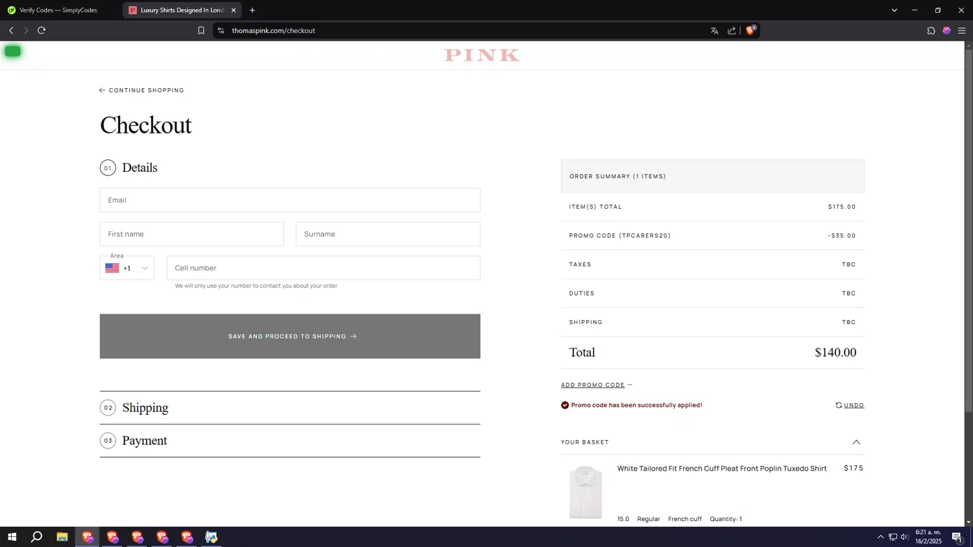Open the last taskbar app icon
The image size is (973, 547).
pos(211,537)
